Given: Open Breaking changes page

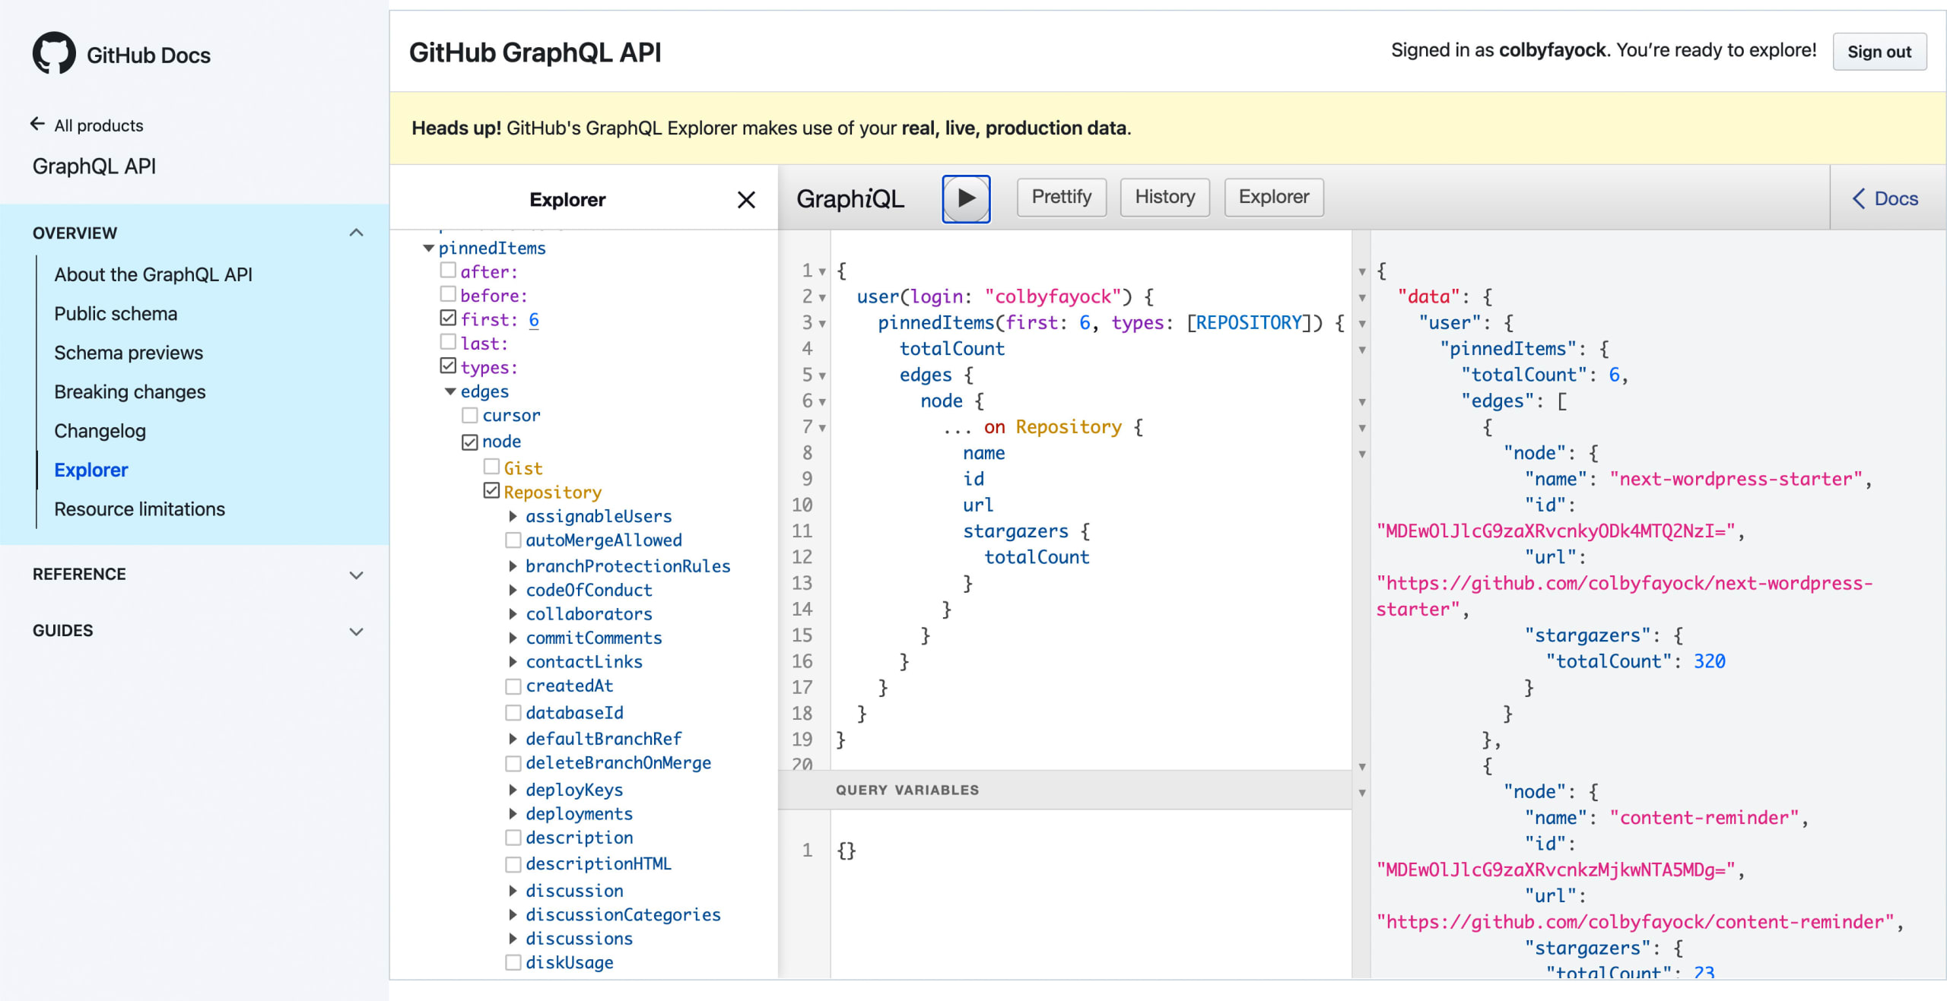Looking at the screenshot, I should (x=130, y=392).
